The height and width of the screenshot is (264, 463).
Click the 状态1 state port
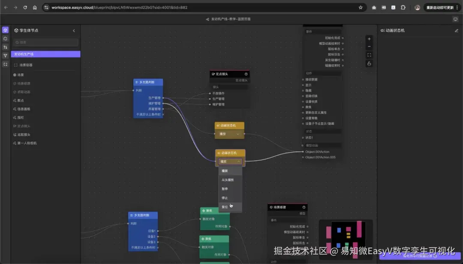(x=309, y=138)
